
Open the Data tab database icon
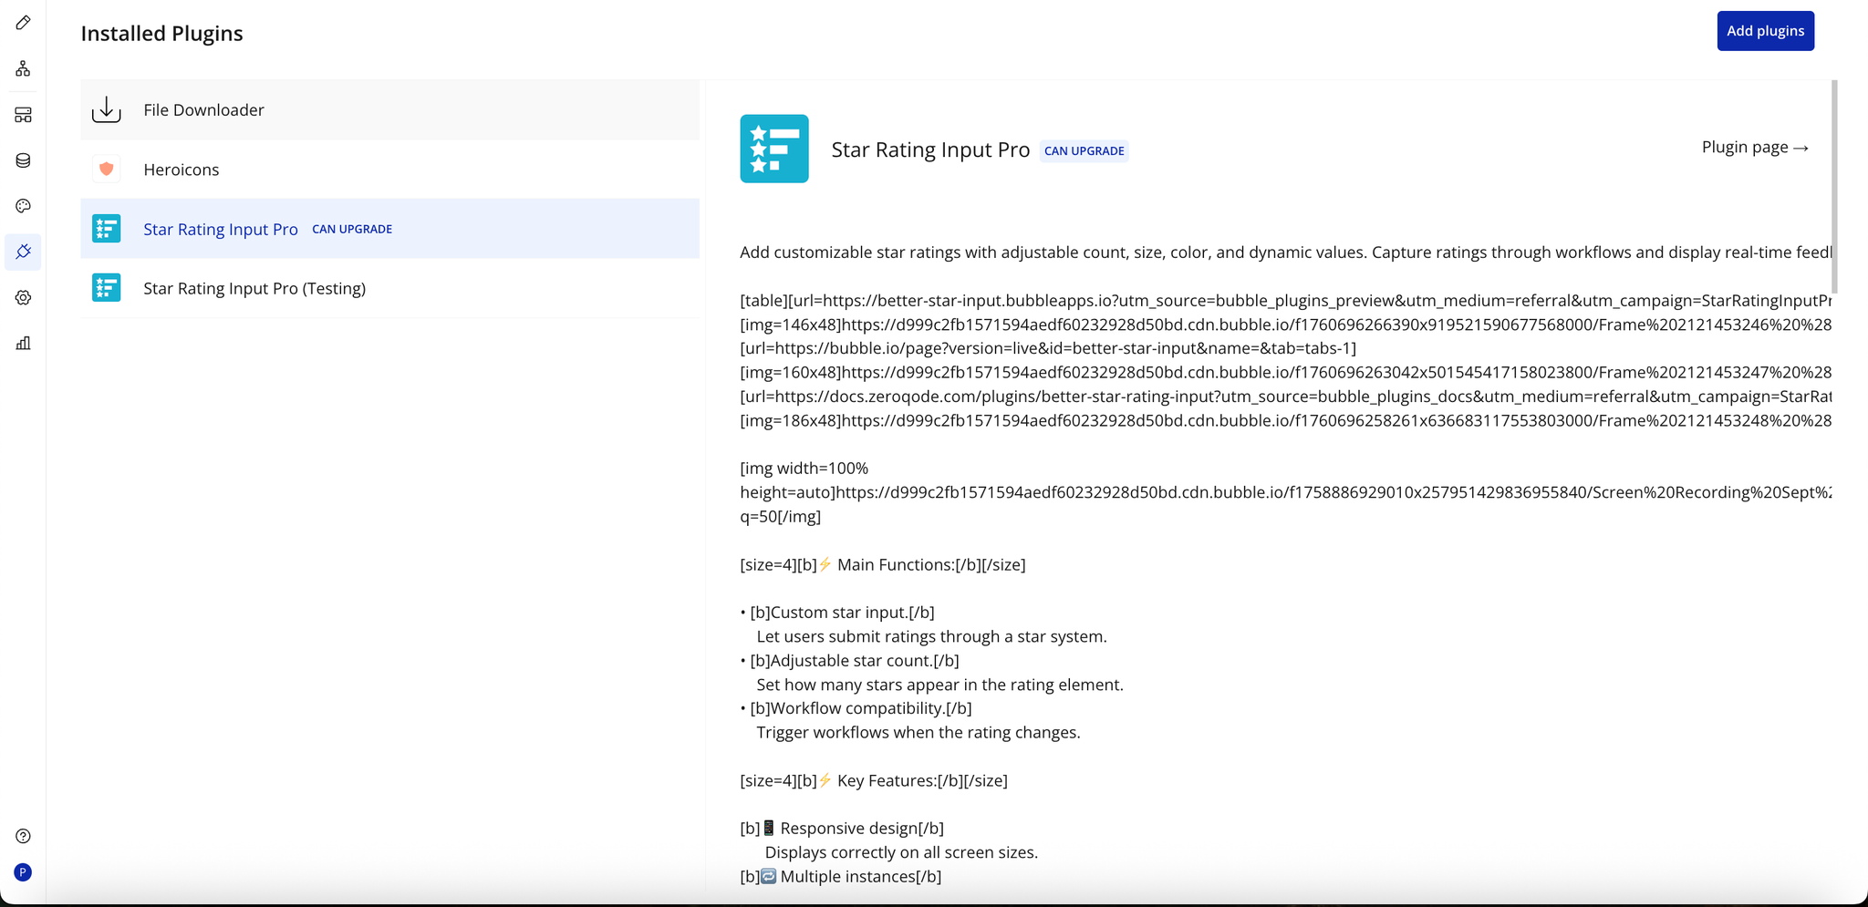pos(23,160)
